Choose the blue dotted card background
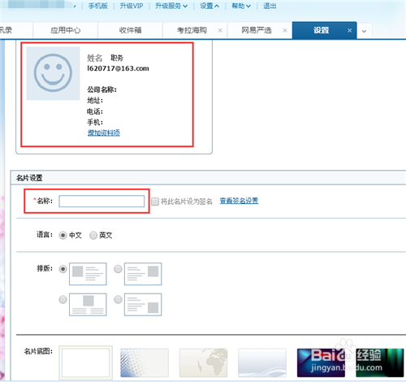Screen dimensions: 406x382 tap(145, 362)
